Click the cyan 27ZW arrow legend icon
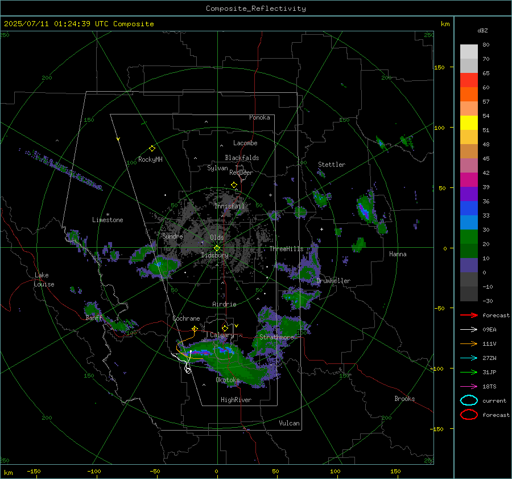The height and width of the screenshot is (479, 512). (x=469, y=358)
